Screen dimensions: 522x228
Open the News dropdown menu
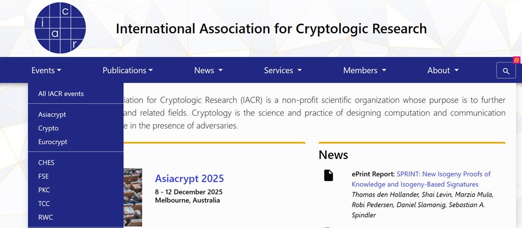(208, 71)
